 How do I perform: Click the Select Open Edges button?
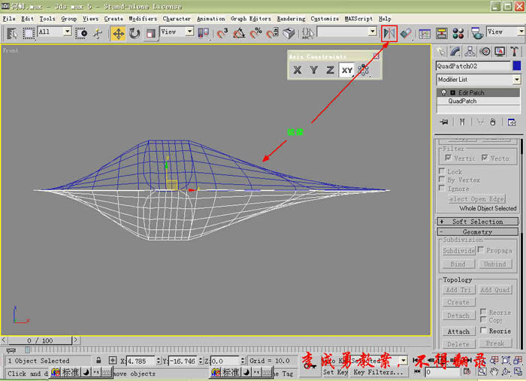(477, 199)
